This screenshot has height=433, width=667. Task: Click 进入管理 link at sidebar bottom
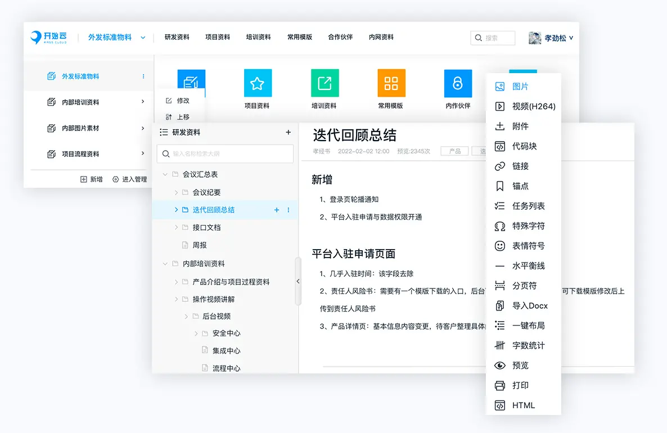pyautogui.click(x=130, y=179)
